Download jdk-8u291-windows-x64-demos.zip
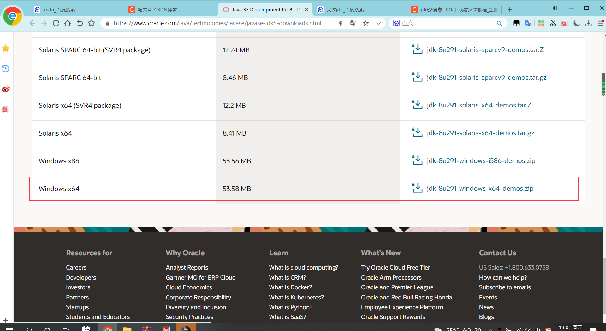Image resolution: width=606 pixels, height=331 pixels. 480,189
